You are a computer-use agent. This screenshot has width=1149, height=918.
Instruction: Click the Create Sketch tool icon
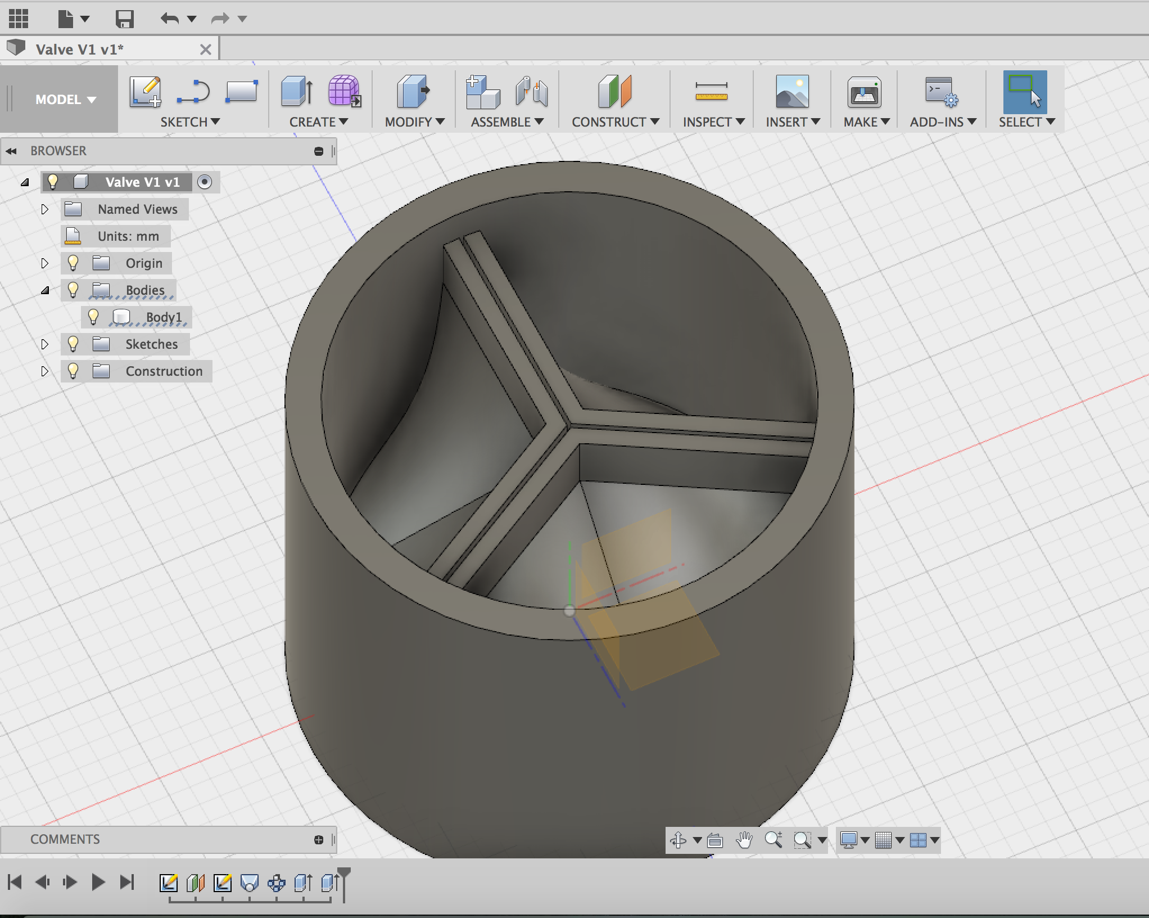pos(146,91)
